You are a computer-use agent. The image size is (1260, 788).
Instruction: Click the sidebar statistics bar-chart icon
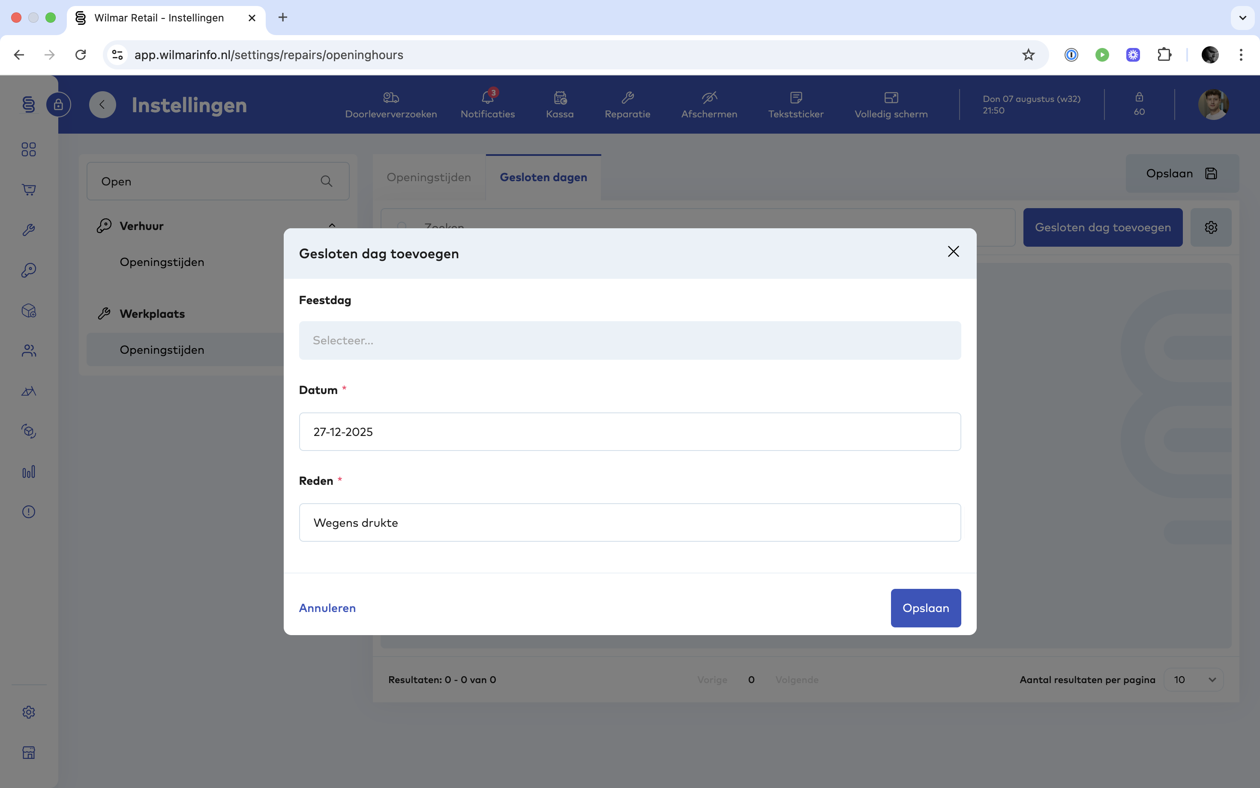[x=29, y=472]
